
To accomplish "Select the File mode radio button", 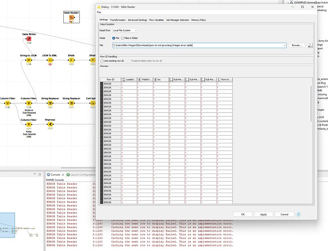I will [x=114, y=38].
